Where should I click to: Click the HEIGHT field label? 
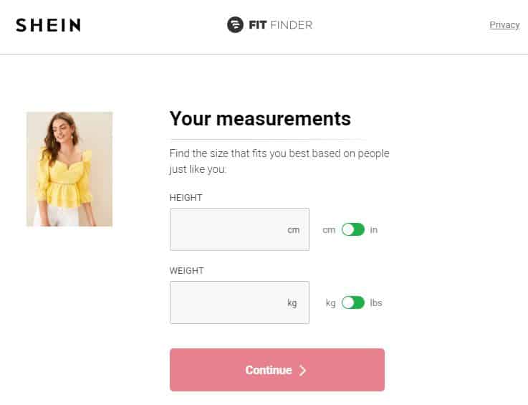(x=186, y=197)
